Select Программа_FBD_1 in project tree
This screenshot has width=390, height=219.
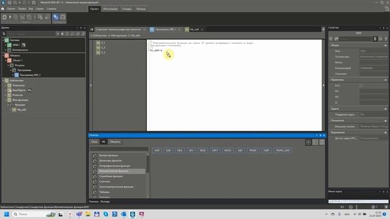tap(30, 75)
